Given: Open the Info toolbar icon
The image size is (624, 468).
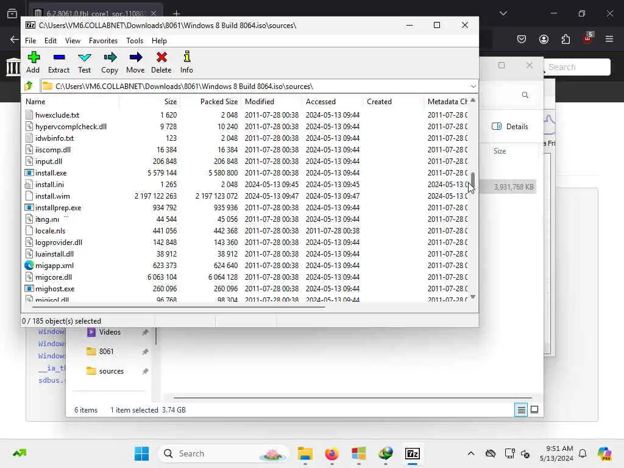Looking at the screenshot, I should coord(186,57).
